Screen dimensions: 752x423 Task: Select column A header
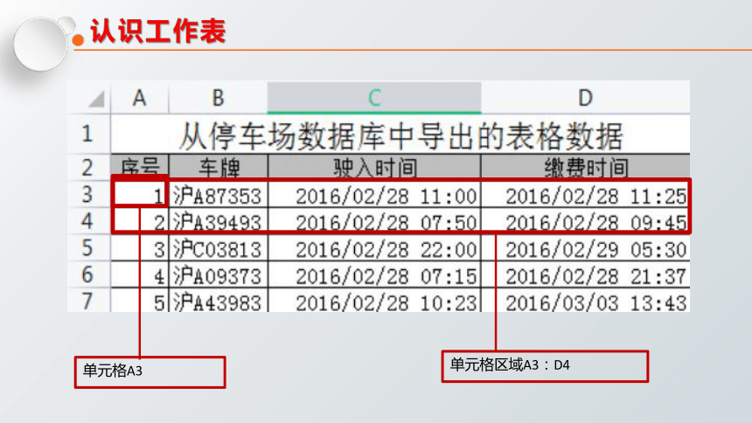[140, 98]
